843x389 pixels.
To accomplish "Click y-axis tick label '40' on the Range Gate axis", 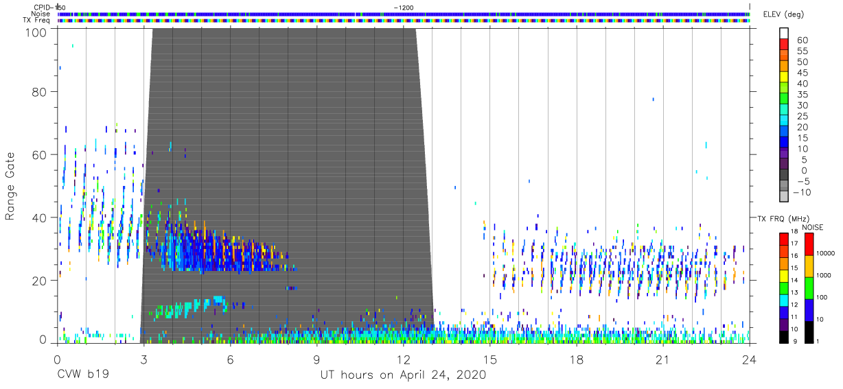I will pos(40,217).
